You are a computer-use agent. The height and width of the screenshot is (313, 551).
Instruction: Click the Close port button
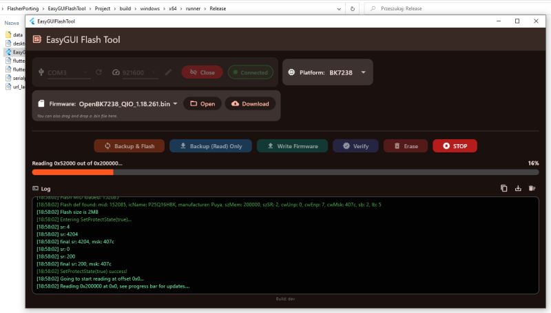tap(202, 72)
